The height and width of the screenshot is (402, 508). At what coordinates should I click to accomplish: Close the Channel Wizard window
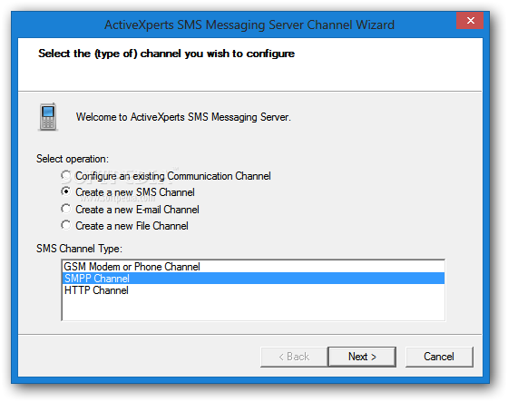[470, 21]
